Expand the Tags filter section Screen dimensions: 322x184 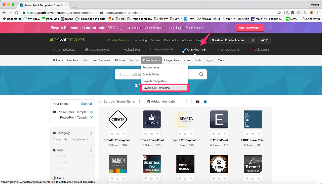tap(73, 150)
